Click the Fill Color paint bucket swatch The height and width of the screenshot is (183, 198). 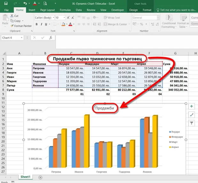63,24
